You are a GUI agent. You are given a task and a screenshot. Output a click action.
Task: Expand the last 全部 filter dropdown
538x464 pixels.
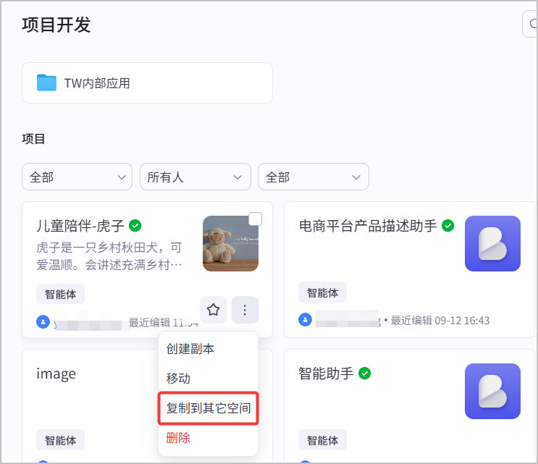tap(314, 177)
